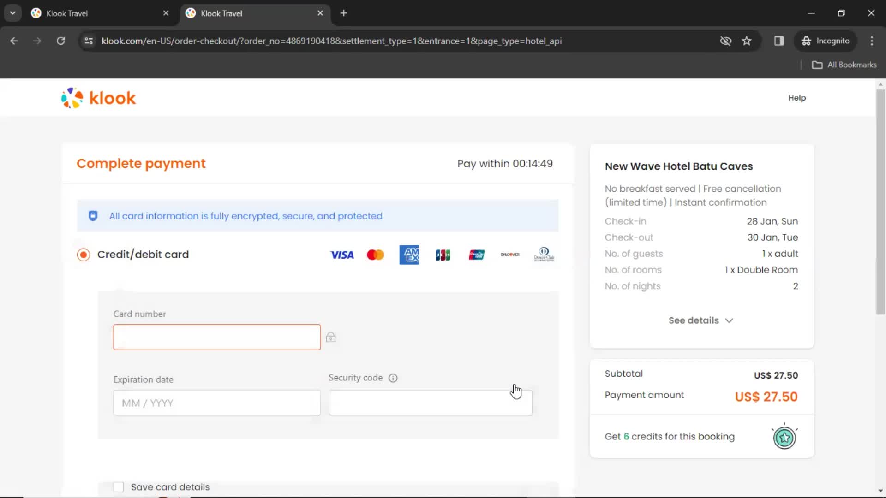Click the Subtotal US$ 27.50 value
This screenshot has height=498, width=886.
point(776,375)
